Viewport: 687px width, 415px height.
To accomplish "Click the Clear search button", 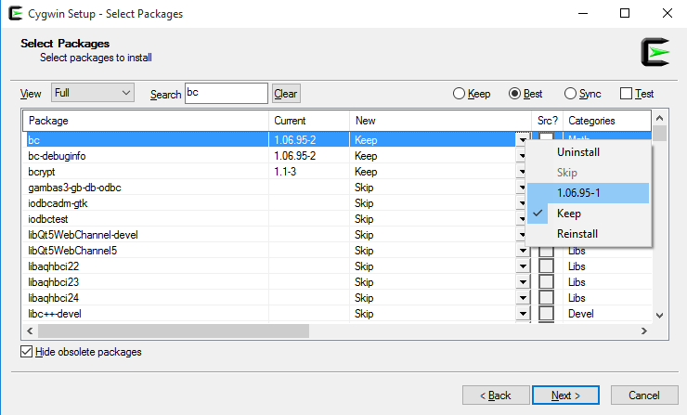I will tap(286, 94).
